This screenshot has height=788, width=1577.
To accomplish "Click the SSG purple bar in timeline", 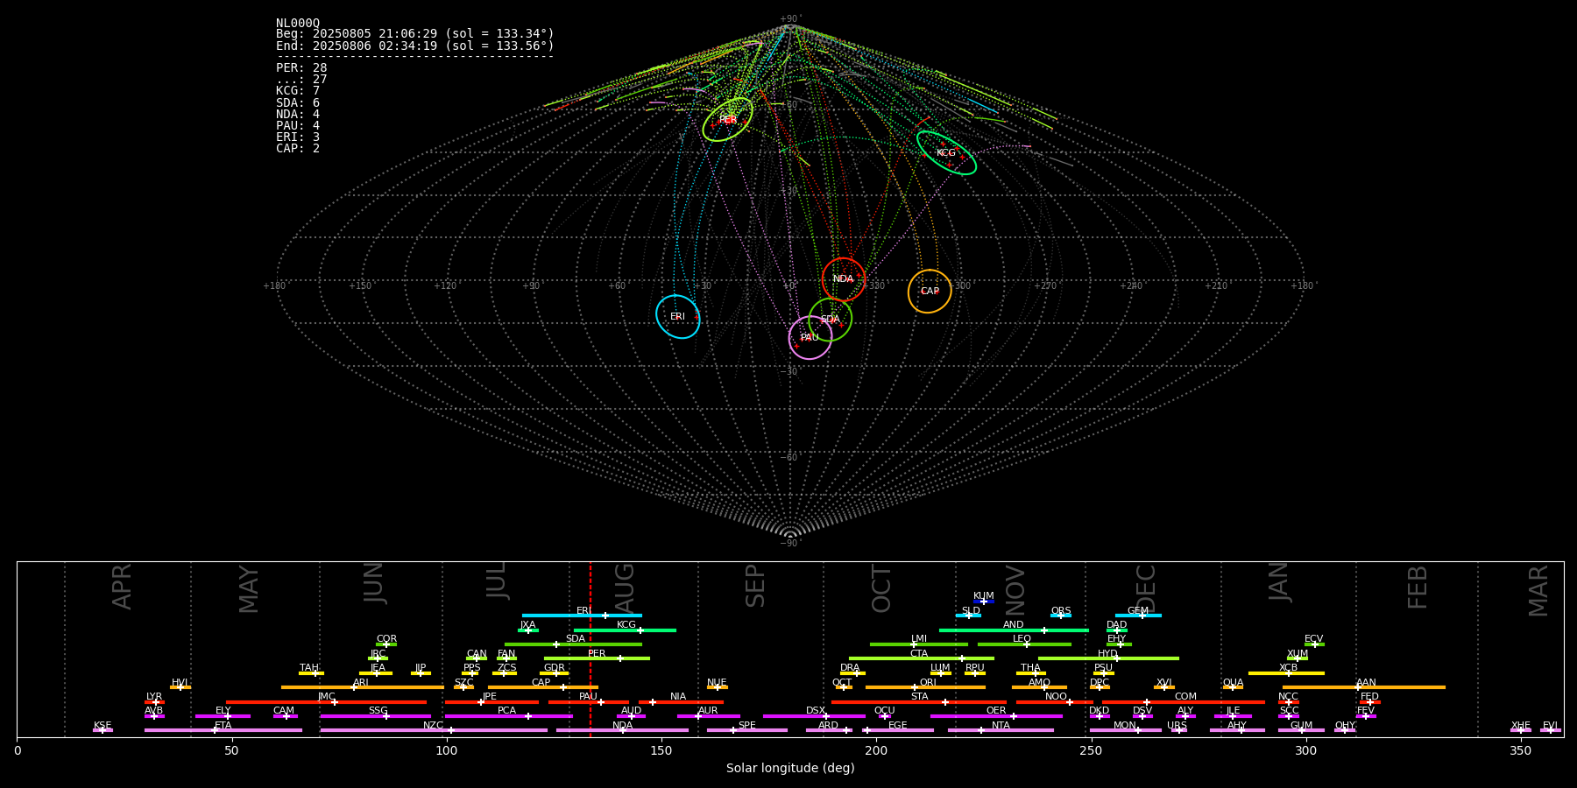I will 376,715.
